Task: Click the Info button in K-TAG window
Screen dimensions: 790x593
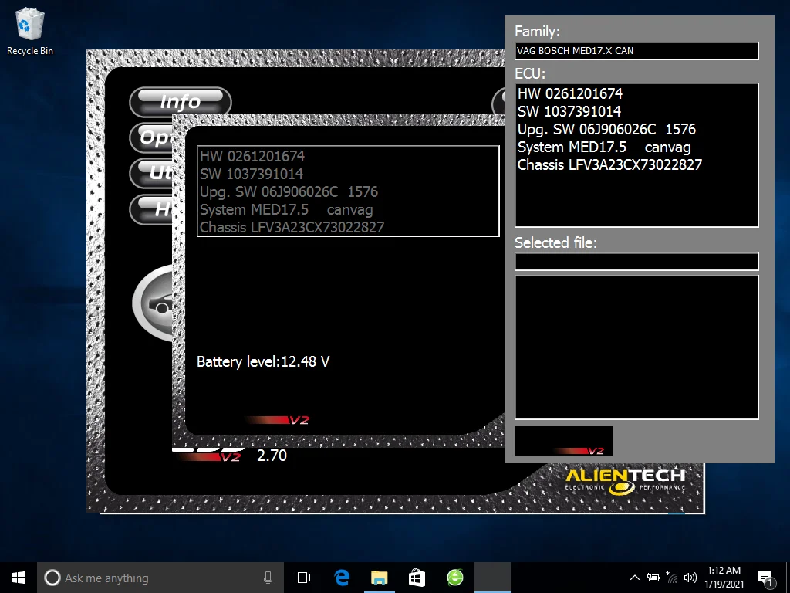Action: coord(181,102)
